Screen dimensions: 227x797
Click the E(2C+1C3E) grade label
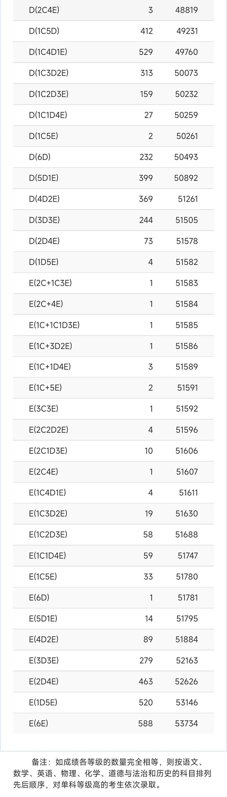point(50,283)
